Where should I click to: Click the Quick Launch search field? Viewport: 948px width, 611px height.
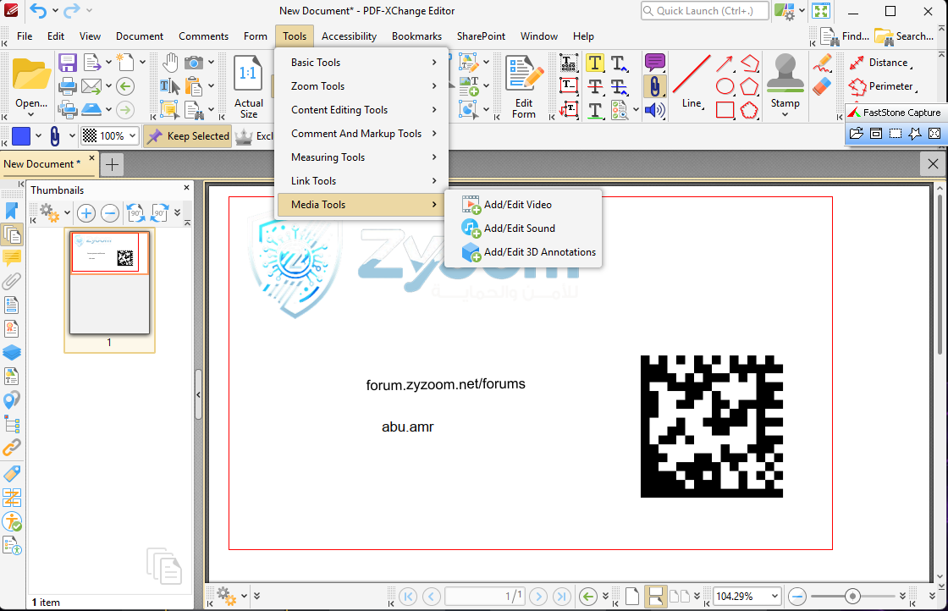705,10
